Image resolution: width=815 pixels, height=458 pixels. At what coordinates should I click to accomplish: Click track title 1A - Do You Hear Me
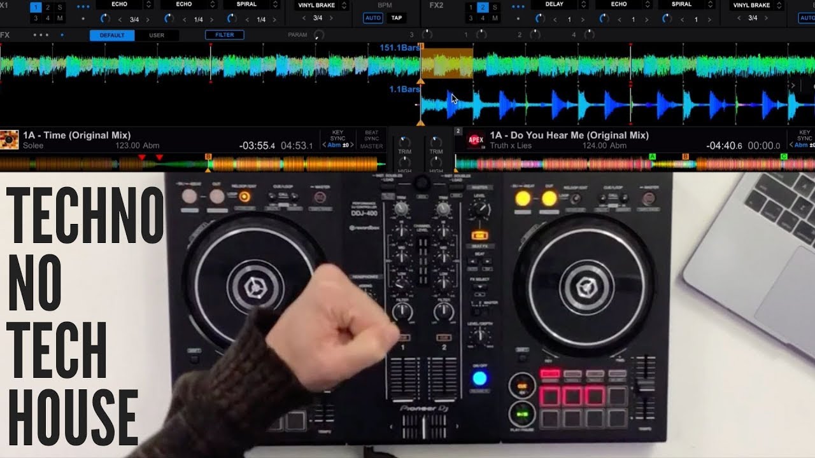click(568, 135)
